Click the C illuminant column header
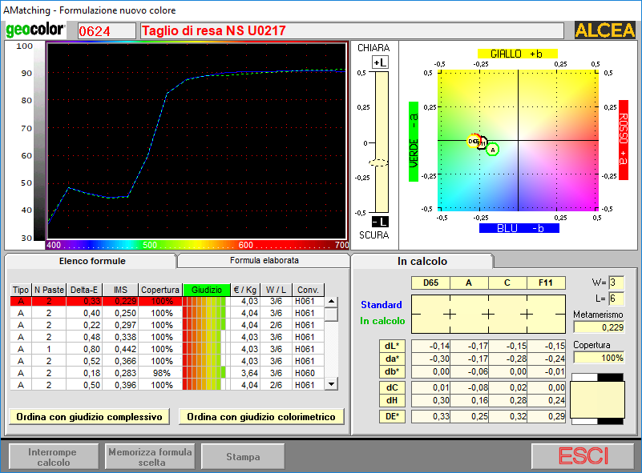This screenshot has width=642, height=473. pos(507,283)
